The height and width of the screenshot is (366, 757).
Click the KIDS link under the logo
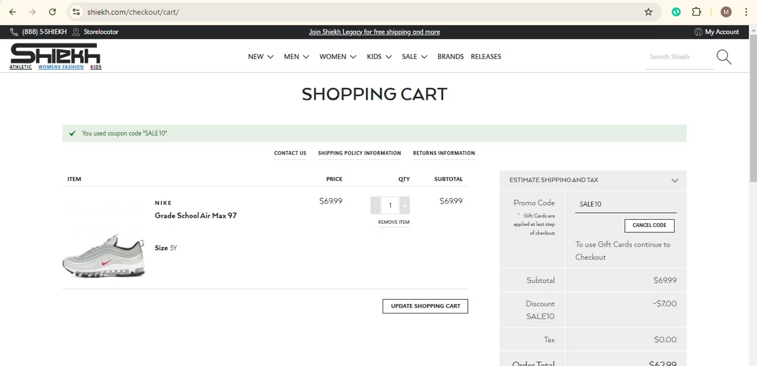tap(96, 67)
